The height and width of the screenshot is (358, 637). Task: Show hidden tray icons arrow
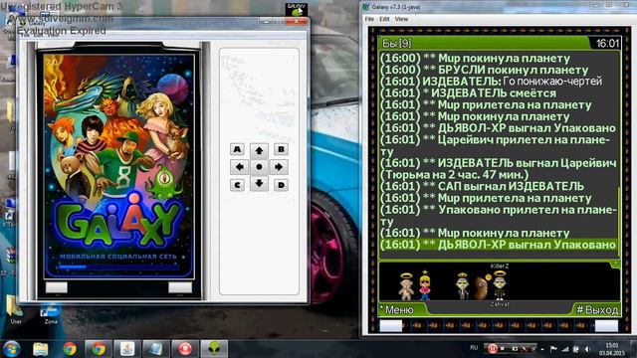coord(542,349)
